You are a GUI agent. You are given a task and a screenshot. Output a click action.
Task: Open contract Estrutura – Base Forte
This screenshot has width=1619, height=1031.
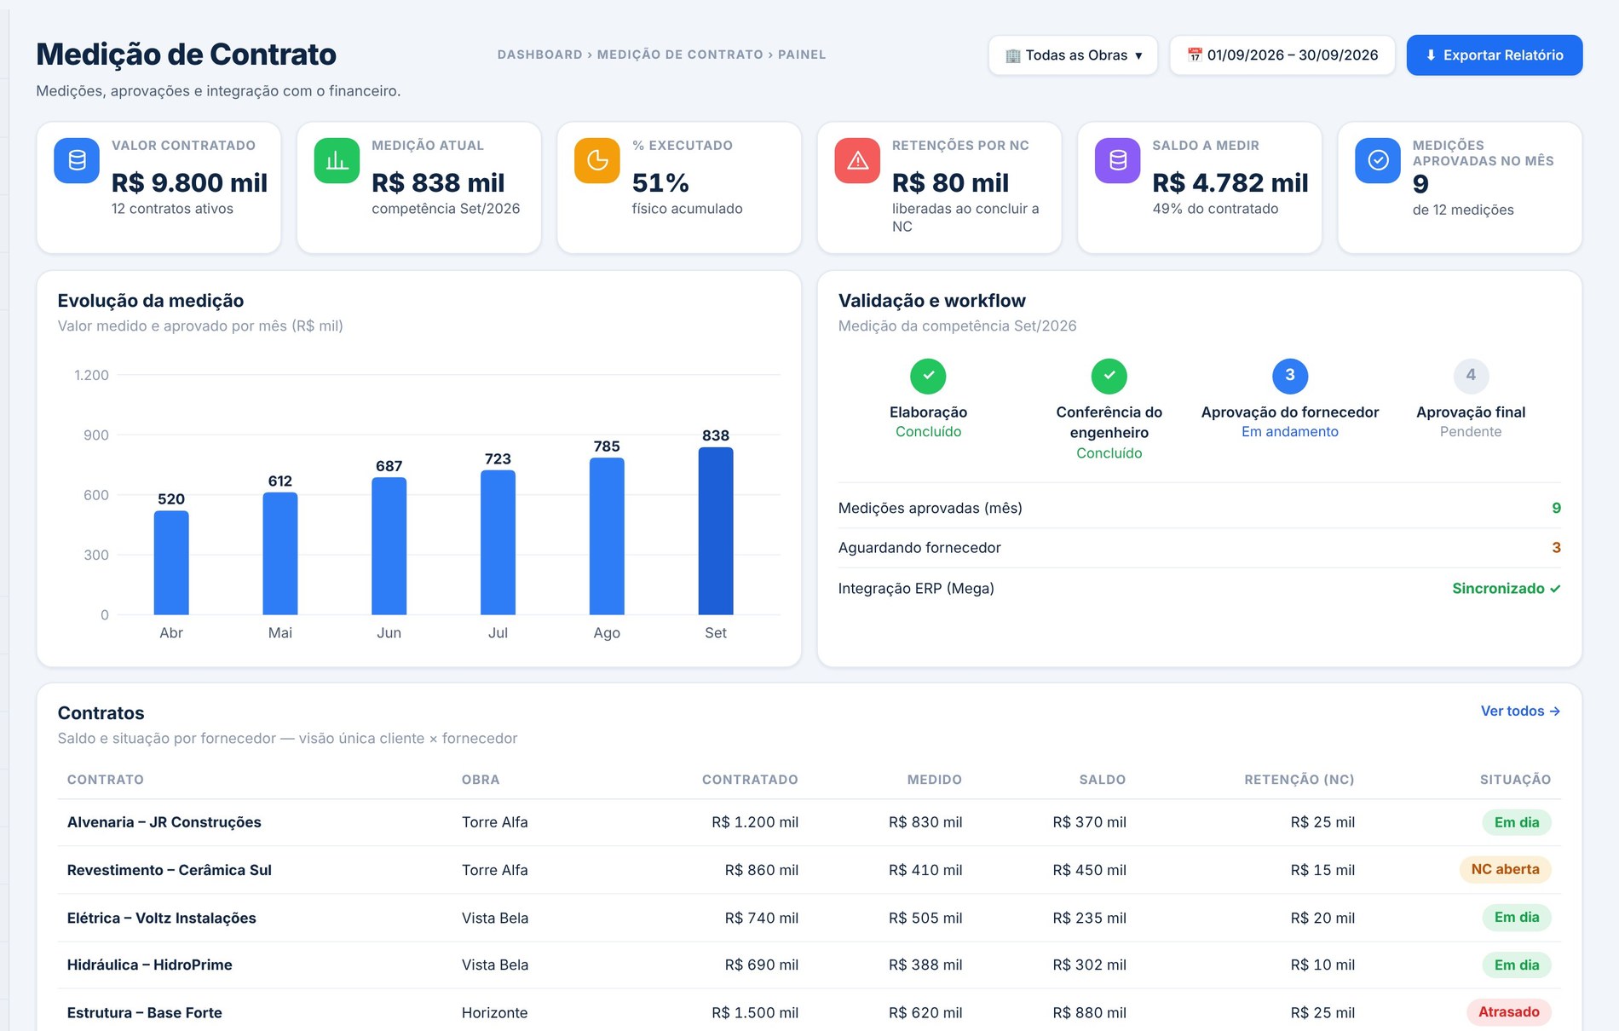coord(145,1012)
